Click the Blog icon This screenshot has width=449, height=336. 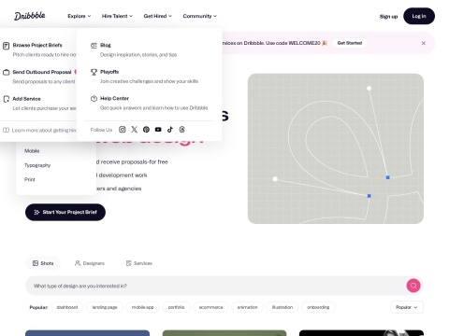(x=94, y=46)
